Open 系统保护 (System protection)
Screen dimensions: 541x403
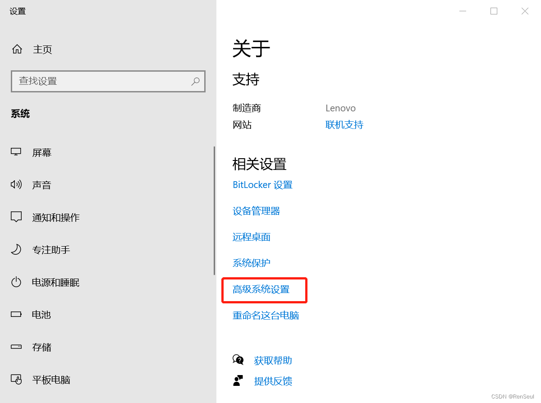click(x=251, y=263)
